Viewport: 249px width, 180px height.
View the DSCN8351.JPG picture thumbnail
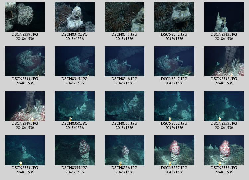124,106
